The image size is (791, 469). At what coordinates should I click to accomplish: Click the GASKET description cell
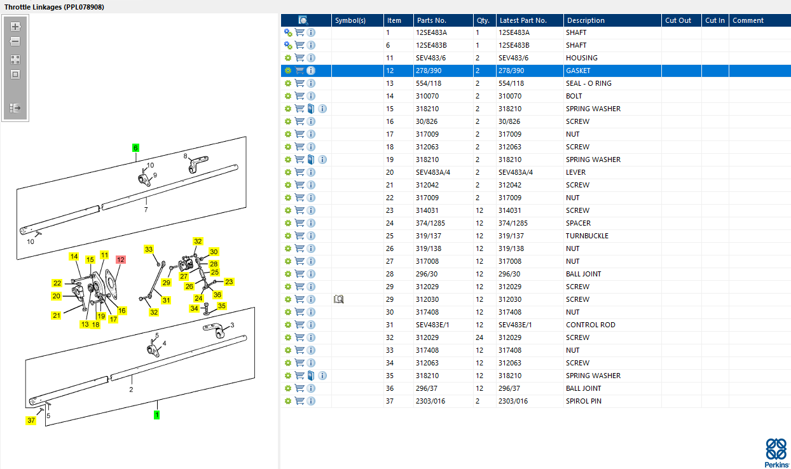click(612, 71)
